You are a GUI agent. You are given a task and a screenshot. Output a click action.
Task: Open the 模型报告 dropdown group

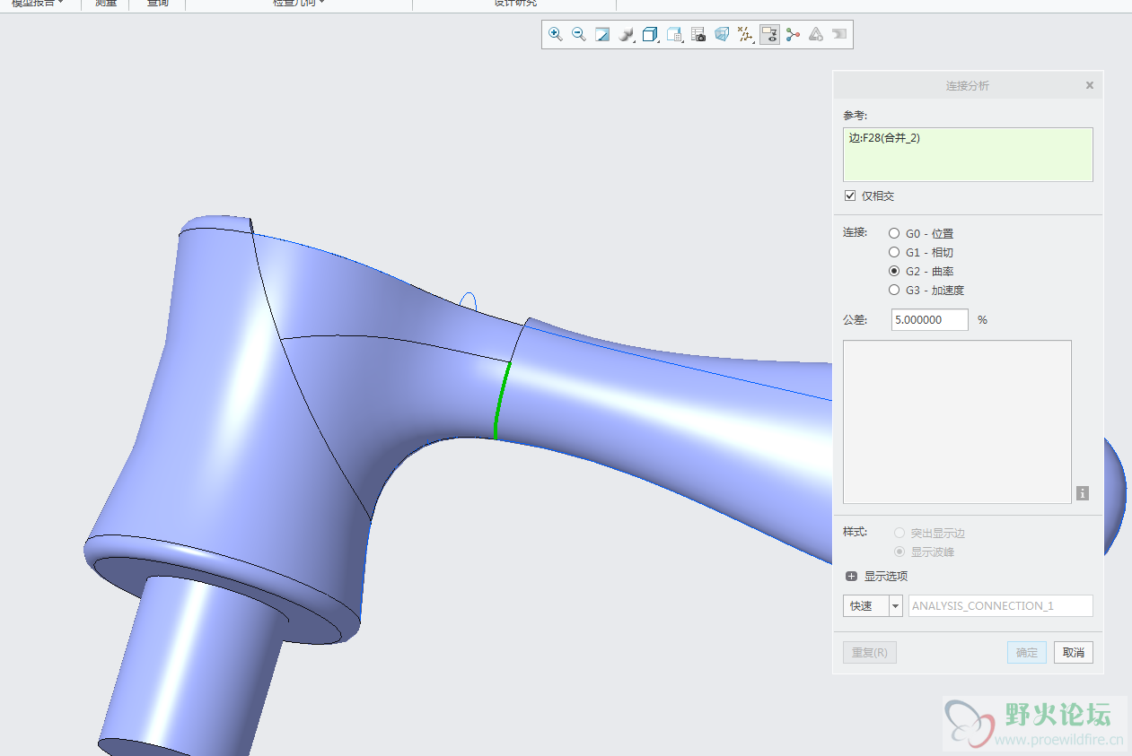[38, 3]
